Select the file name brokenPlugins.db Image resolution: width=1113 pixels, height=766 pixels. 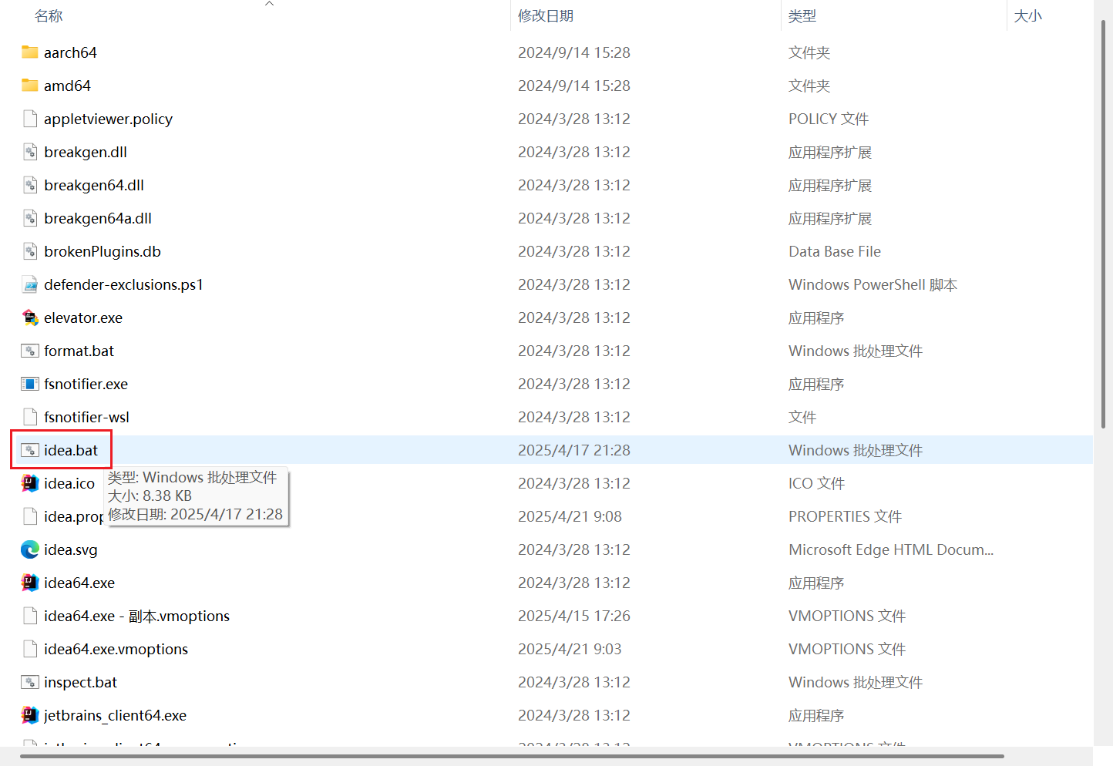[x=103, y=251]
